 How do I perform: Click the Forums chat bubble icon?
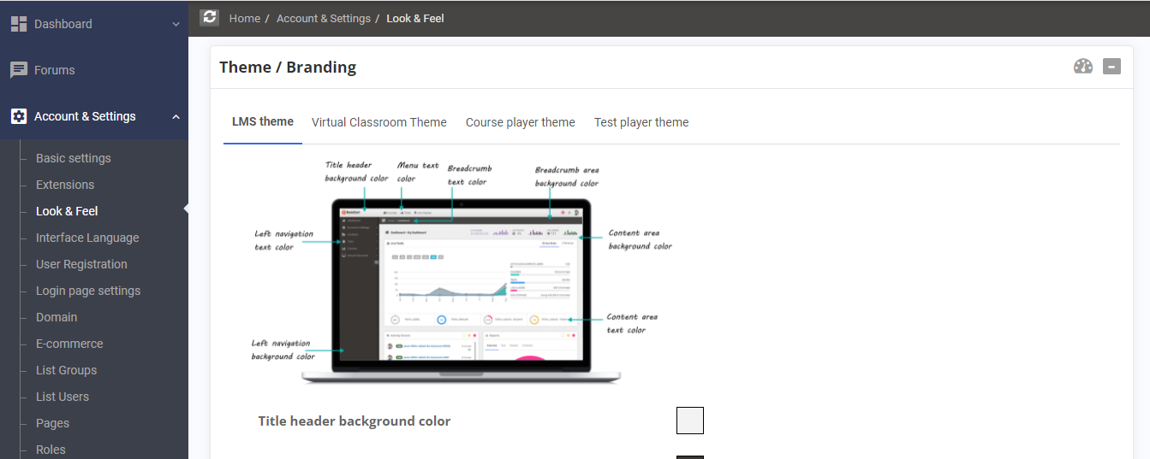pos(19,70)
